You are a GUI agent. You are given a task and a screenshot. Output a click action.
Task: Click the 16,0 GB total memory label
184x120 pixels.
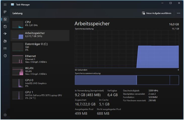click(x=174, y=24)
